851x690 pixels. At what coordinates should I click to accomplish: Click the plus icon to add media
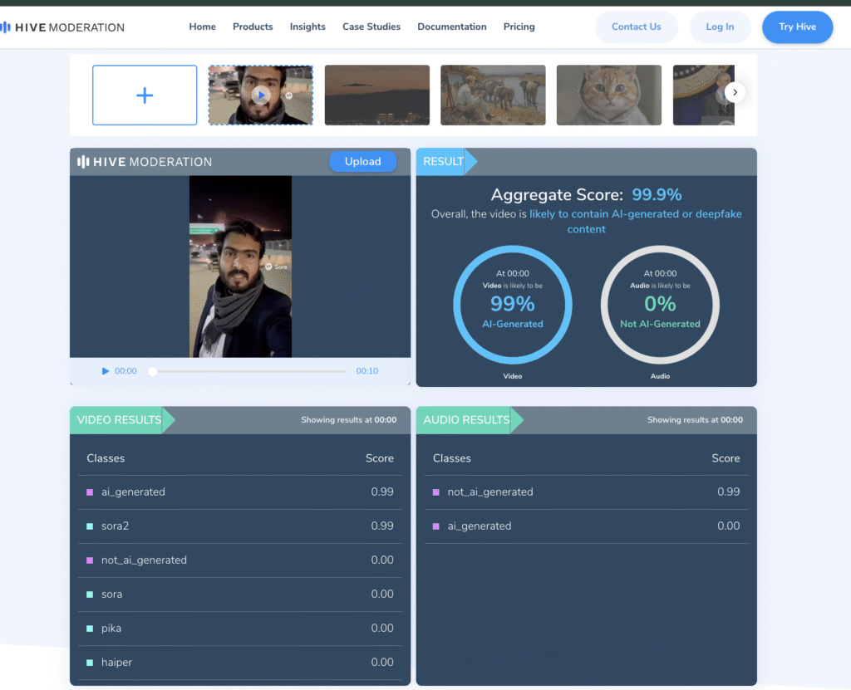pyautogui.click(x=145, y=95)
